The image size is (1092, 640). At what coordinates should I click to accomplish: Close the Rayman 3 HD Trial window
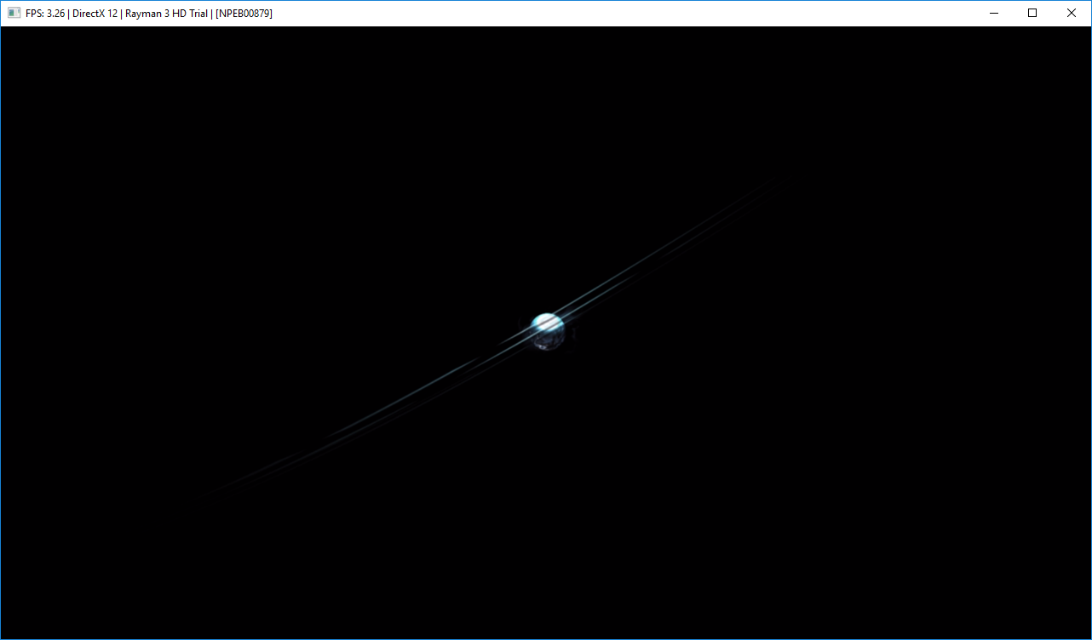pyautogui.click(x=1072, y=14)
